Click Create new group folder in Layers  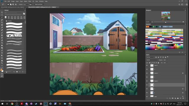(x=178, y=98)
